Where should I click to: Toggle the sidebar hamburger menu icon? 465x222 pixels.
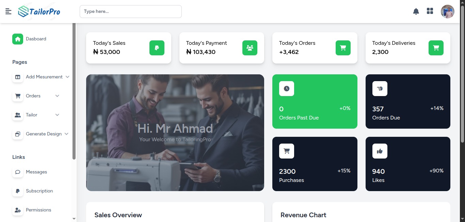pyautogui.click(x=9, y=12)
